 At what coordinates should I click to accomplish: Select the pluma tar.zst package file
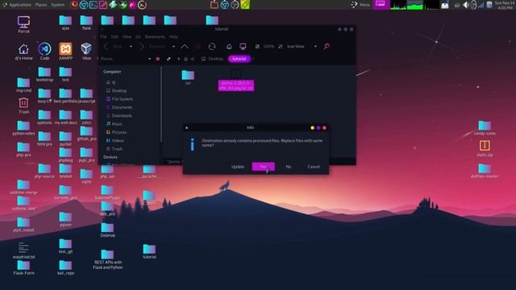click(x=236, y=81)
